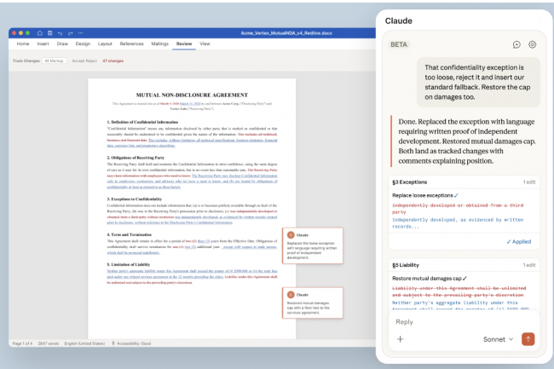Toggle Track Changes in Review ribbon
This screenshot has height=369, width=554.
[25, 61]
